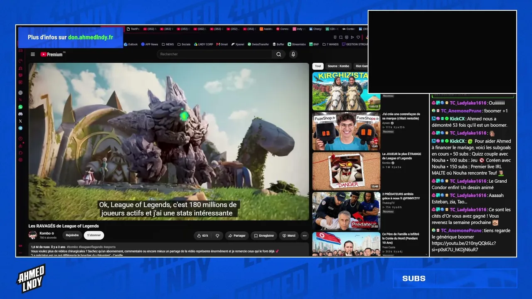Open history clock icon in sidebar

click(x=20, y=139)
